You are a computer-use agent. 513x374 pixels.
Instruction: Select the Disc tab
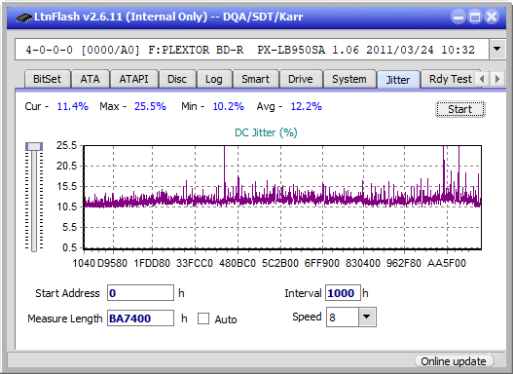177,79
